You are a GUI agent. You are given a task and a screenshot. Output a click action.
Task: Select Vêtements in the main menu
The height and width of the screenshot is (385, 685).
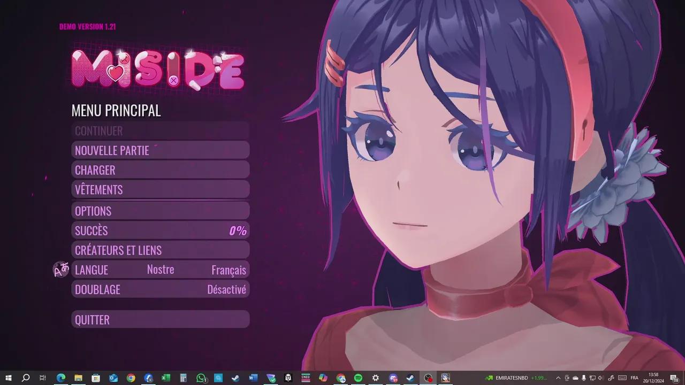point(160,190)
